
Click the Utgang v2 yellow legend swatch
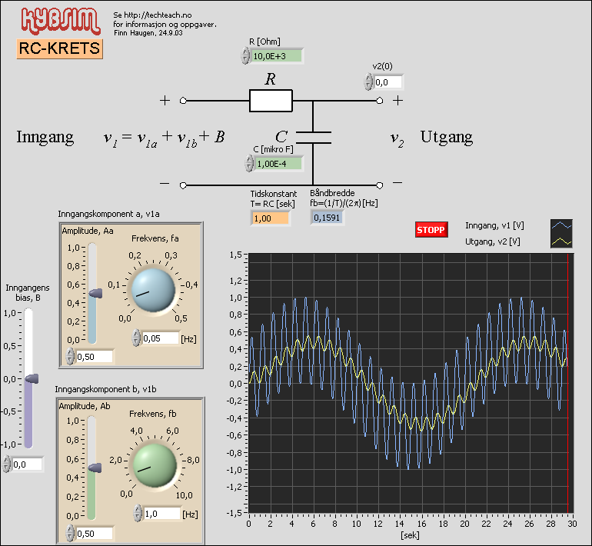pos(562,241)
